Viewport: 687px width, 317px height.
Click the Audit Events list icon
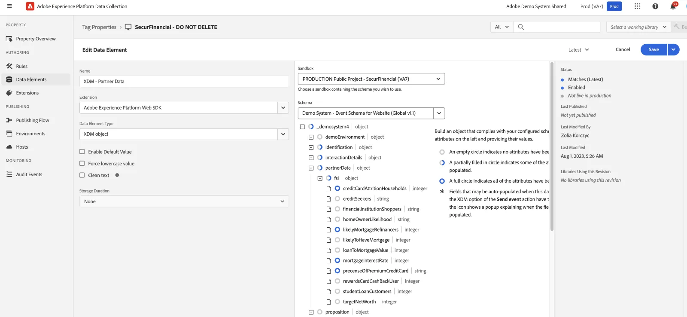(x=9, y=174)
